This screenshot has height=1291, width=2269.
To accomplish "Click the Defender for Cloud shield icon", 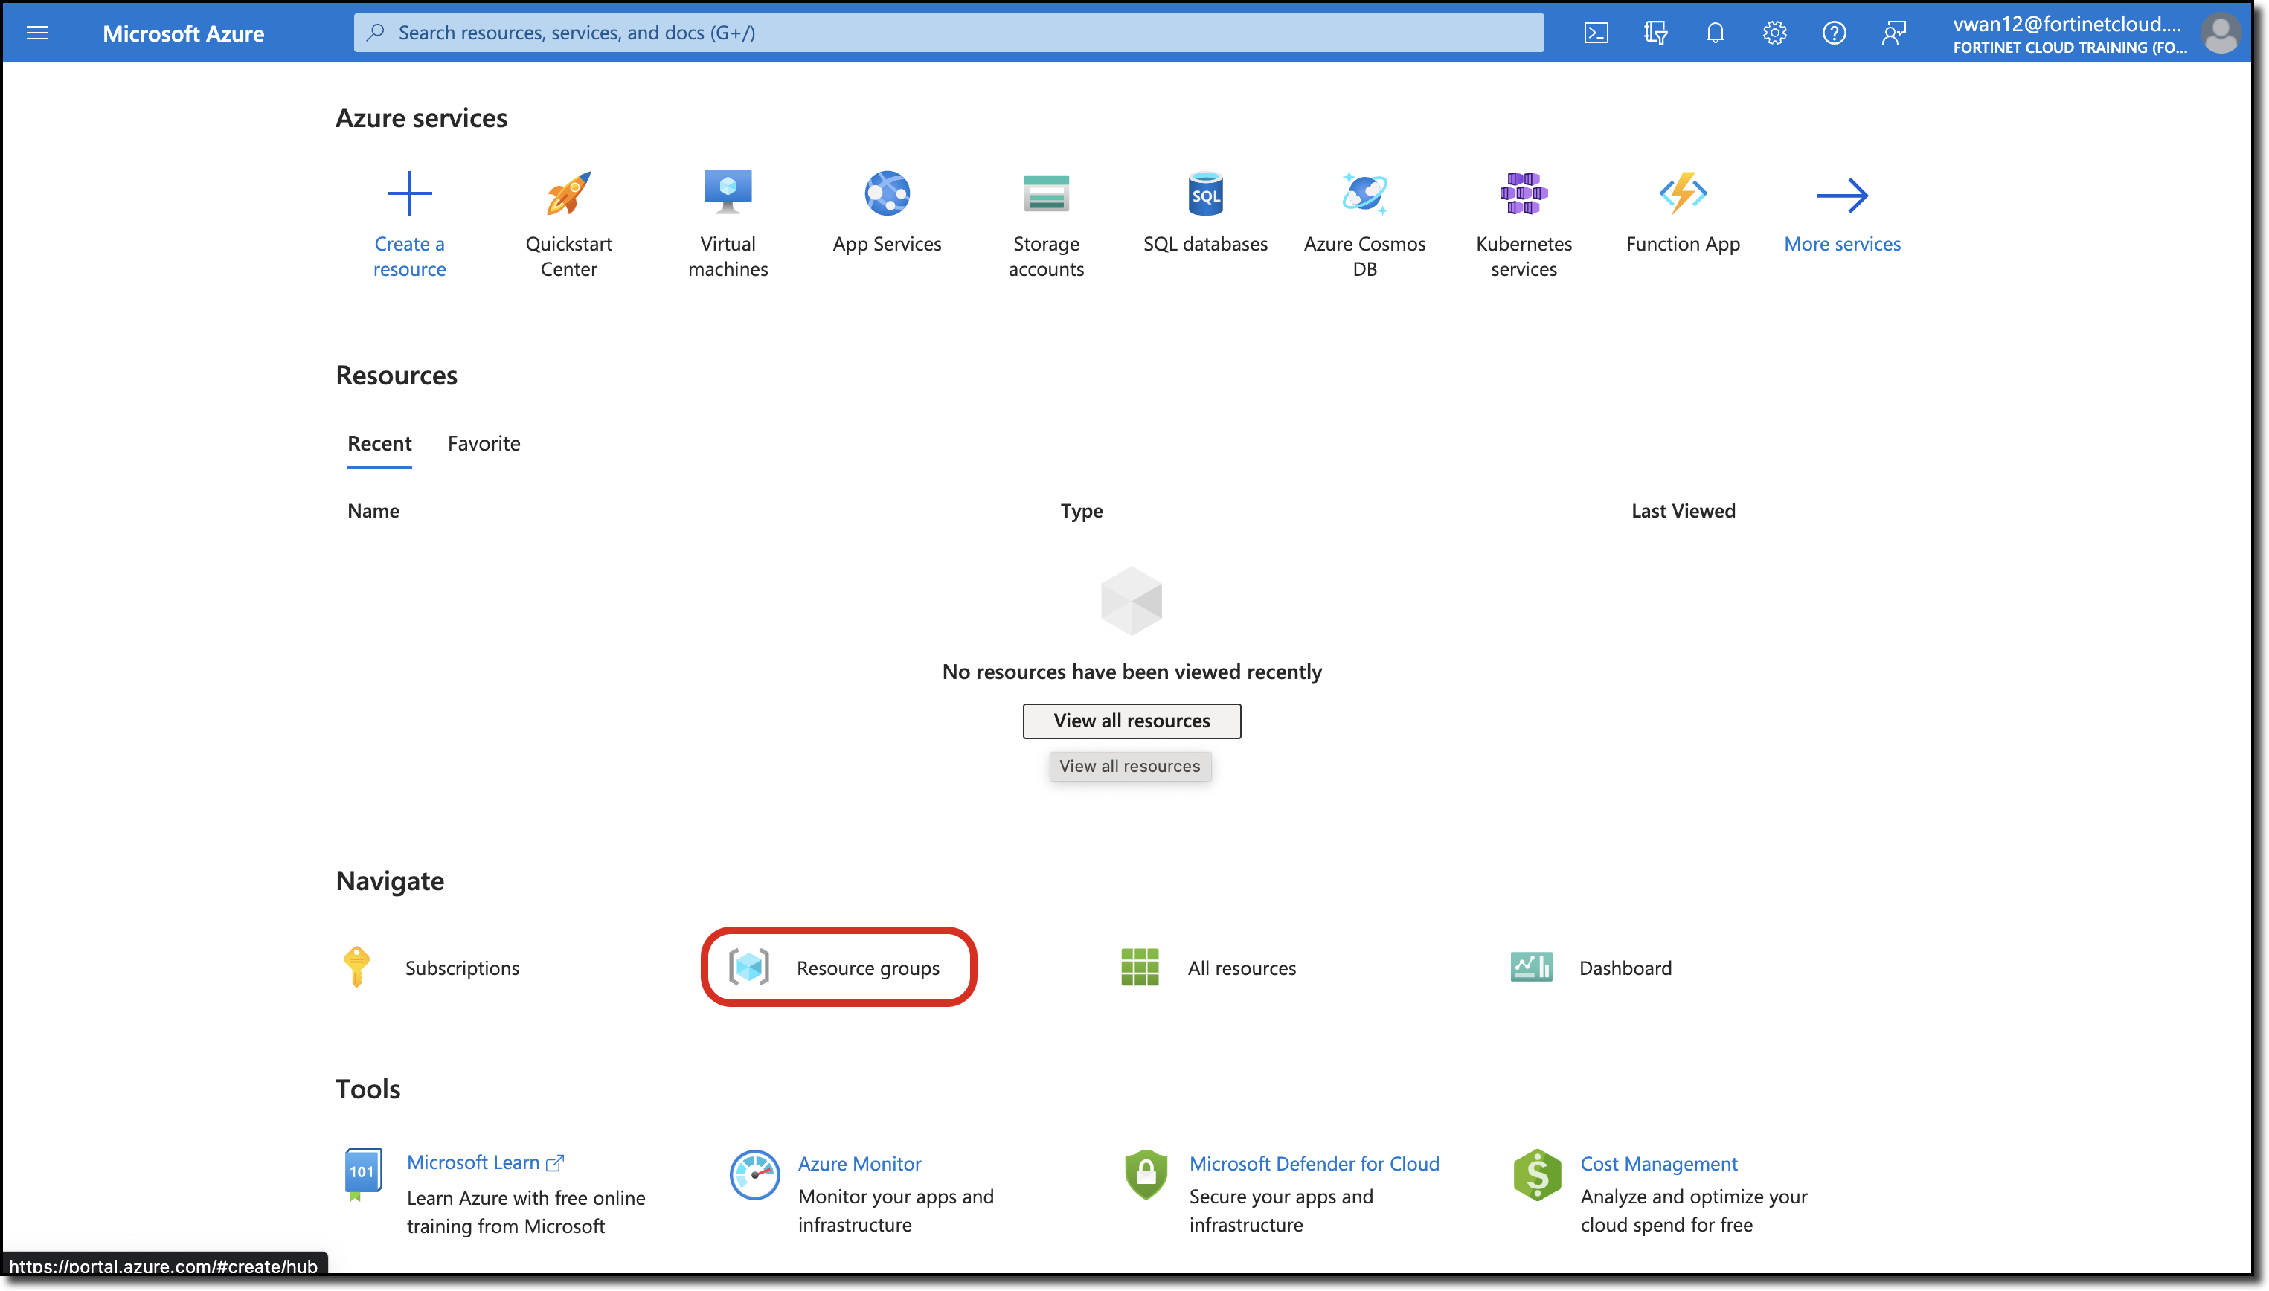I will tap(1145, 1175).
